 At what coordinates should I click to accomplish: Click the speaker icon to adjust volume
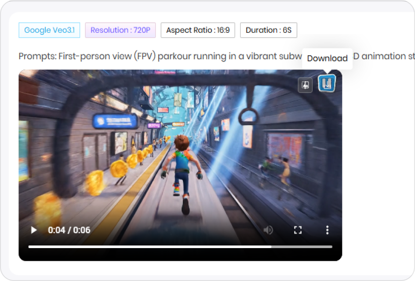(268, 230)
